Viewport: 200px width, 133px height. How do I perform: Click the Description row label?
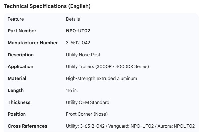click(21, 55)
